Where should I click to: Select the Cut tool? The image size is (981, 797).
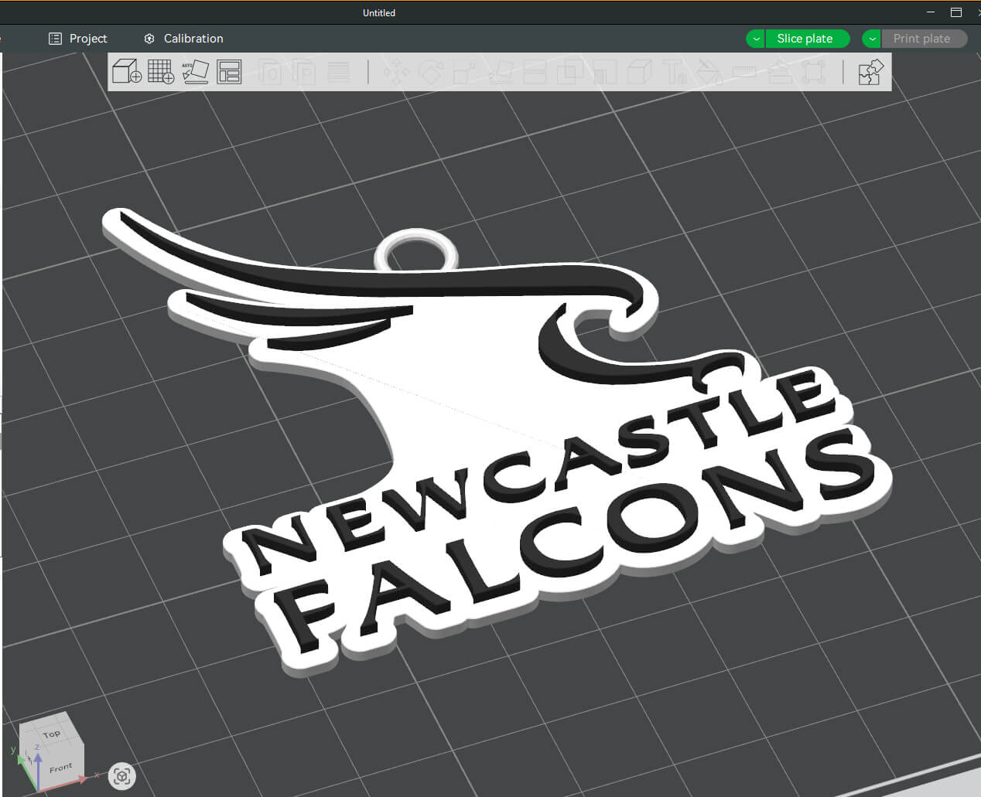[x=535, y=72]
